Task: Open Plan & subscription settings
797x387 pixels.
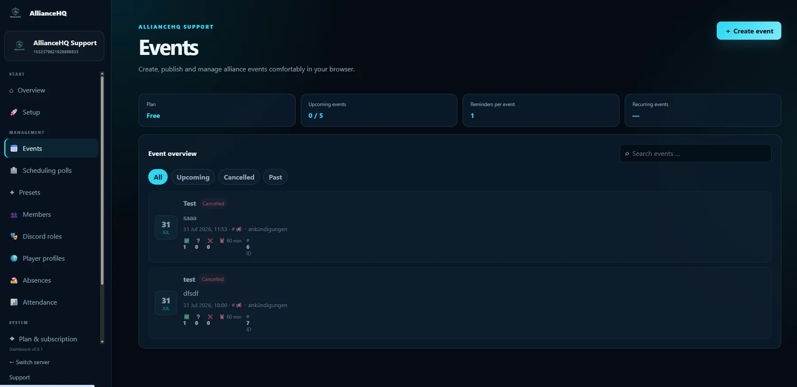Action: pyautogui.click(x=51, y=339)
